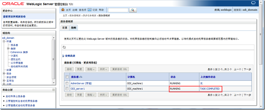This screenshot has width=265, height=110.
Task: Expand the 服务 tree node
Action: click(x=4, y=73)
